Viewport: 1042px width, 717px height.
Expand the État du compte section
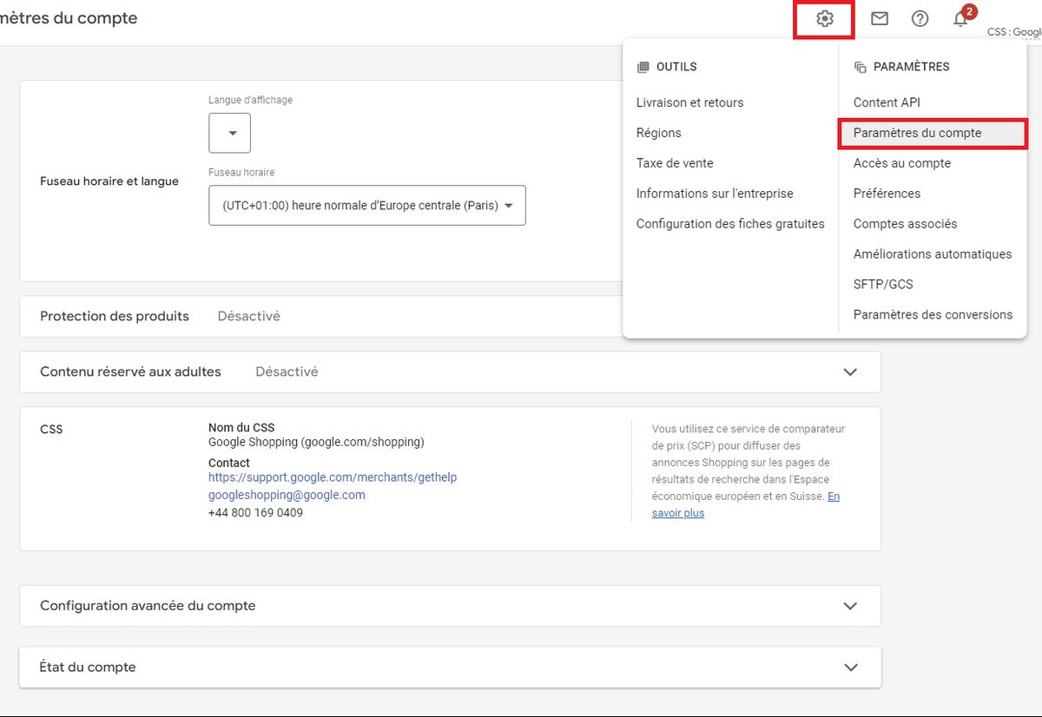pos(850,667)
